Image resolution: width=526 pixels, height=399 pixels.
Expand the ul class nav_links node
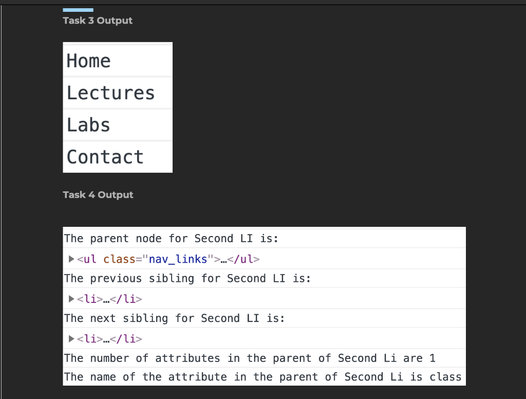(x=71, y=259)
